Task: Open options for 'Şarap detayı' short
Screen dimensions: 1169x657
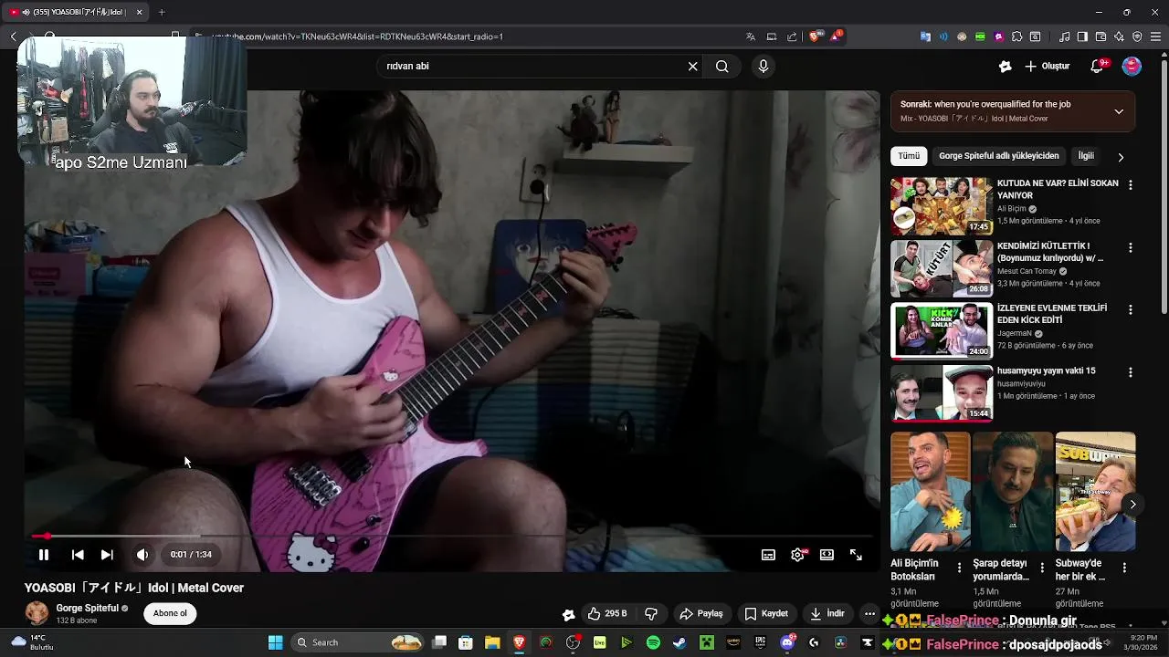Action: (x=1041, y=568)
